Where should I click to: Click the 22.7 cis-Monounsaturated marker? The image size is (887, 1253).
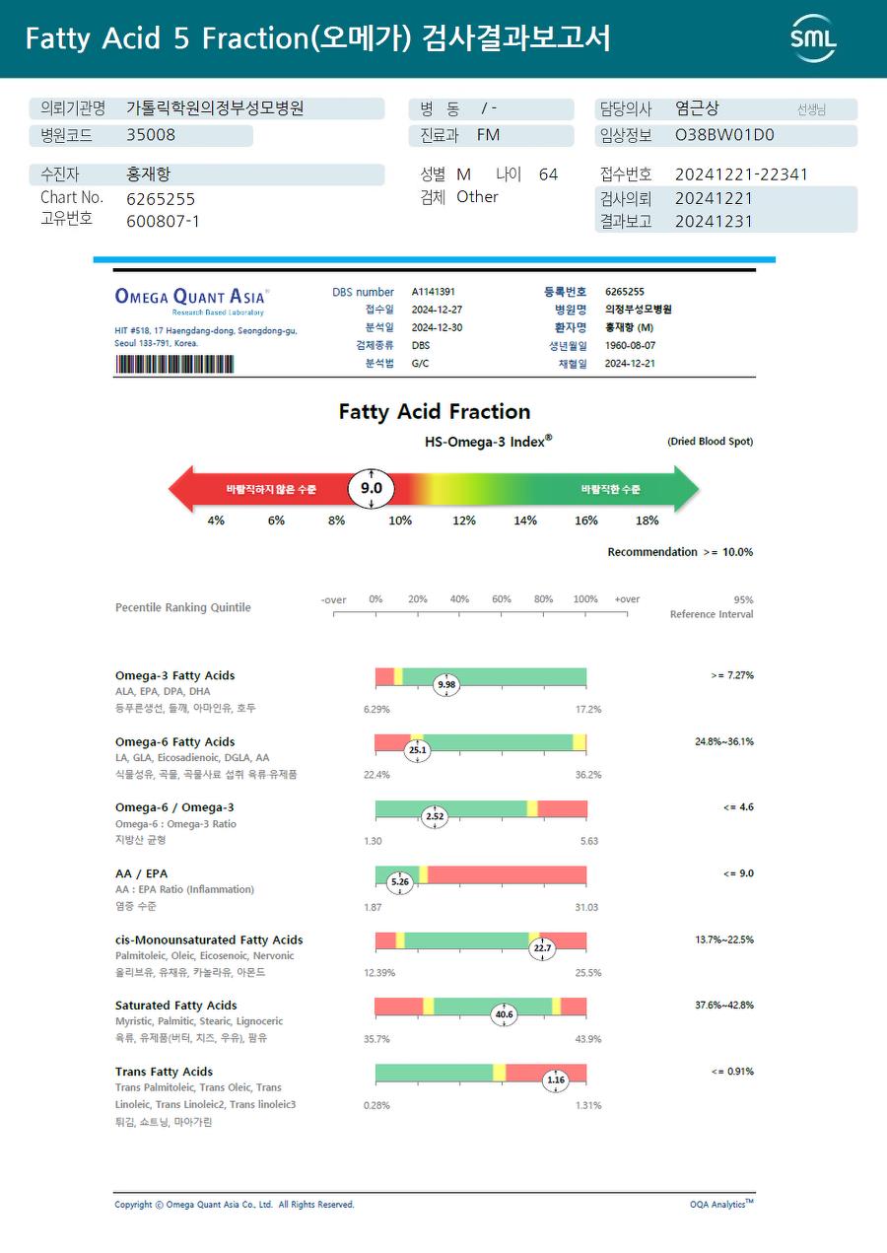[x=542, y=948]
